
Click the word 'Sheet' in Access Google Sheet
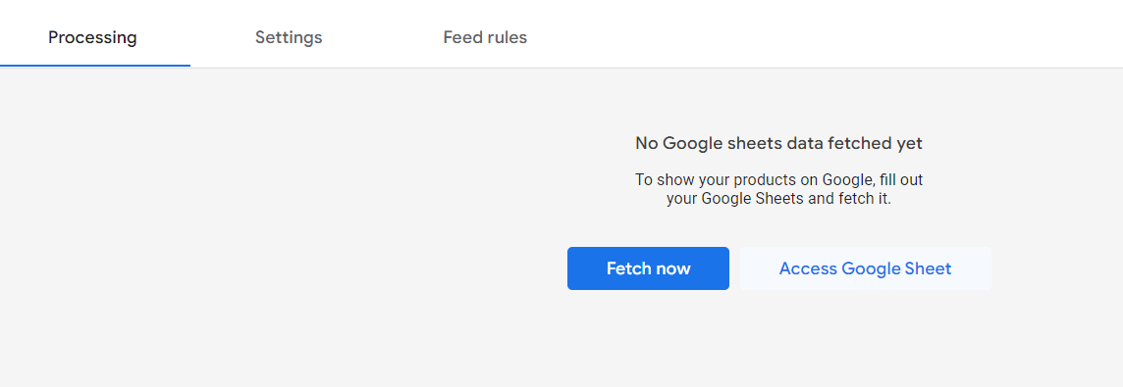point(929,268)
